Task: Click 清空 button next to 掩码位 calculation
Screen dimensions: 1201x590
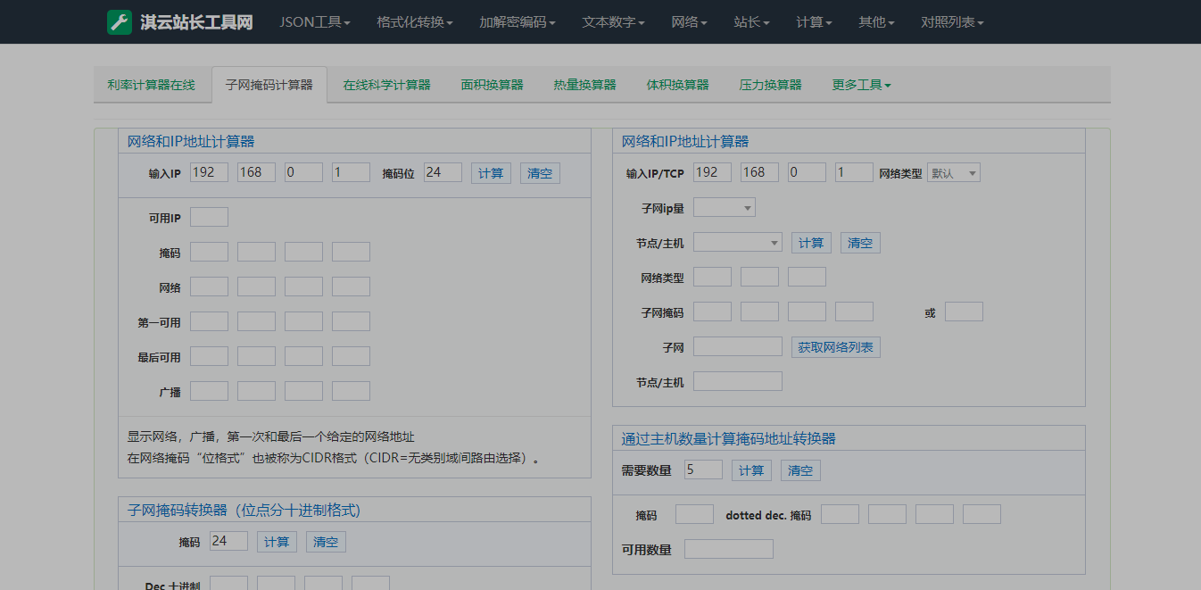Action: pos(540,173)
